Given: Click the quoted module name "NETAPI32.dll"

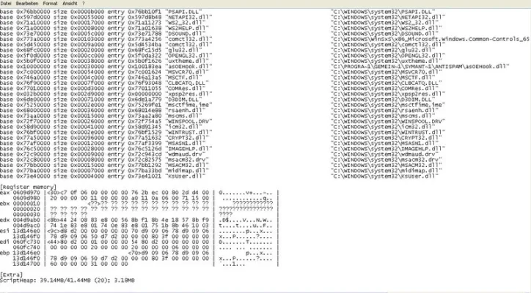Looking at the screenshot, I should coord(188,17).
